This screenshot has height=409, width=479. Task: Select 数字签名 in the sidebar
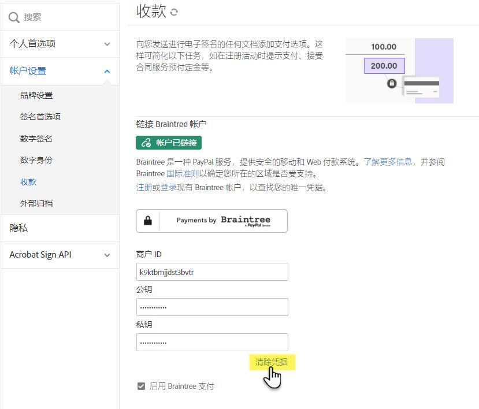coord(36,139)
